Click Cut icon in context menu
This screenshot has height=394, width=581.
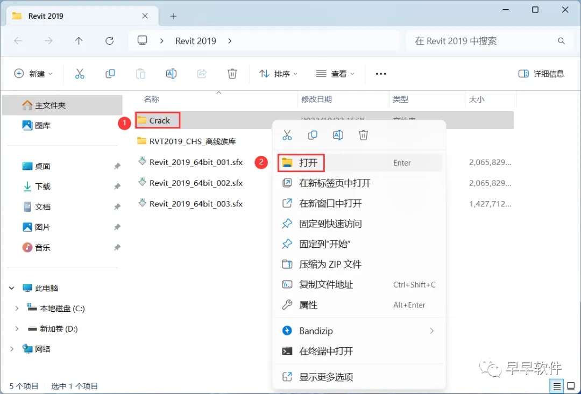(287, 135)
